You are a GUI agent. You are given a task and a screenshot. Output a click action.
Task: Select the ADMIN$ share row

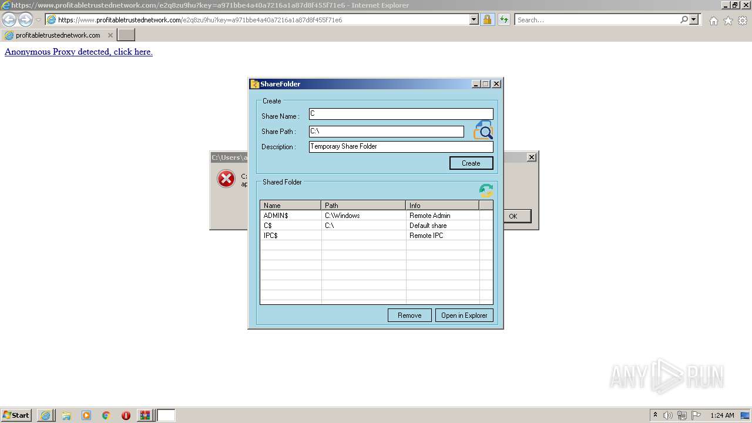pos(376,216)
